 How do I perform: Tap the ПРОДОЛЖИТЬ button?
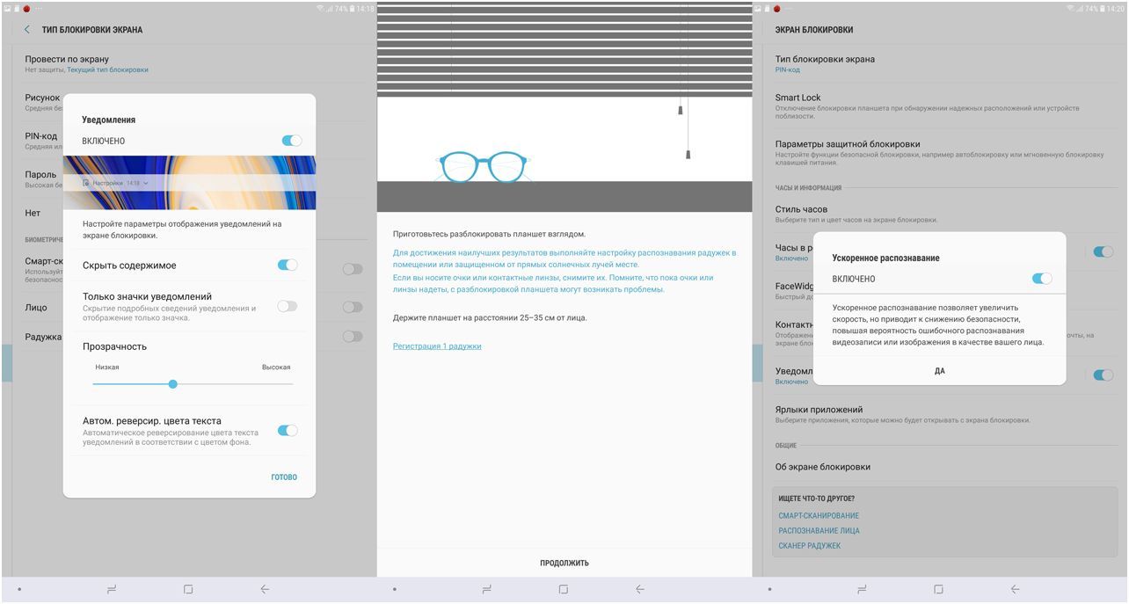[x=564, y=563]
